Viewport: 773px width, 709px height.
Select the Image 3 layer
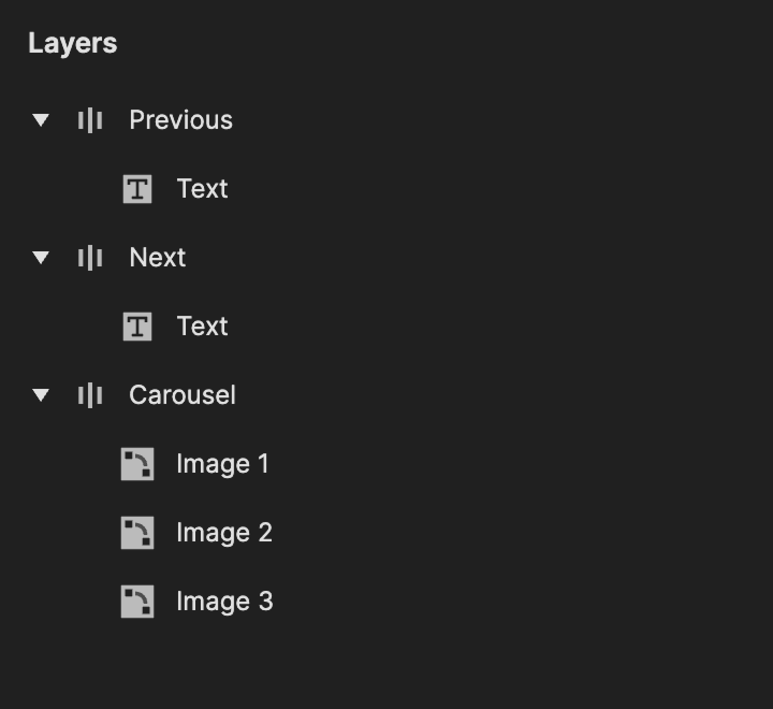pyautogui.click(x=225, y=601)
